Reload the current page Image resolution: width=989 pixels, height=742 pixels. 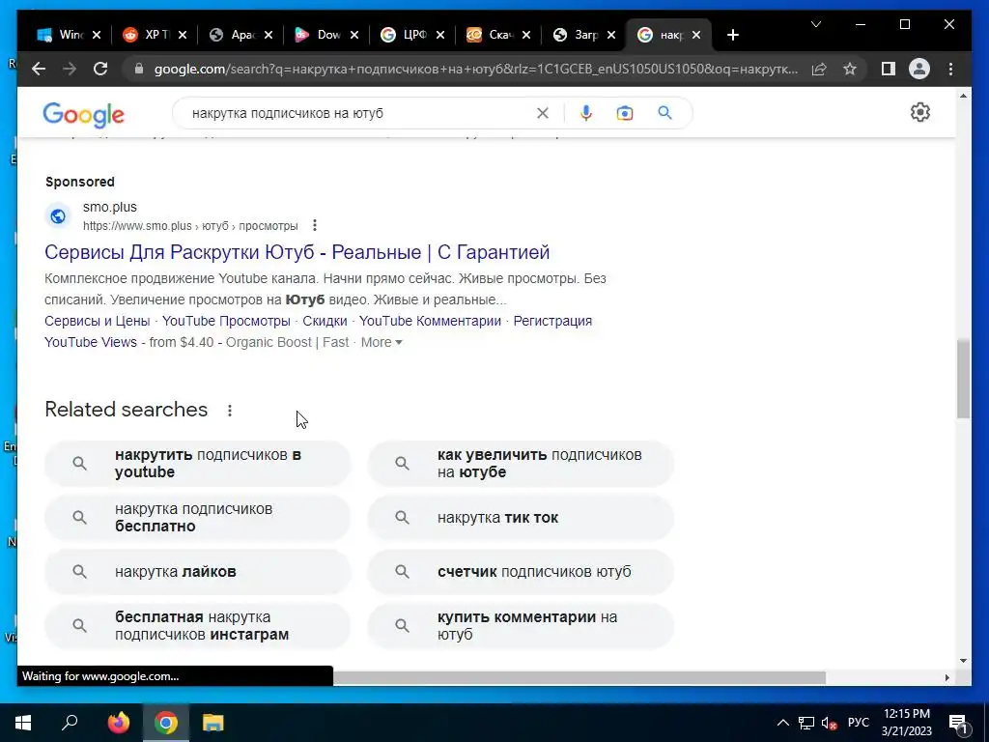click(x=100, y=69)
